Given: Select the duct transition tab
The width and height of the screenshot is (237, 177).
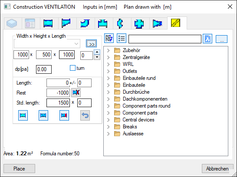Looking at the screenshot, I should pos(66,23).
